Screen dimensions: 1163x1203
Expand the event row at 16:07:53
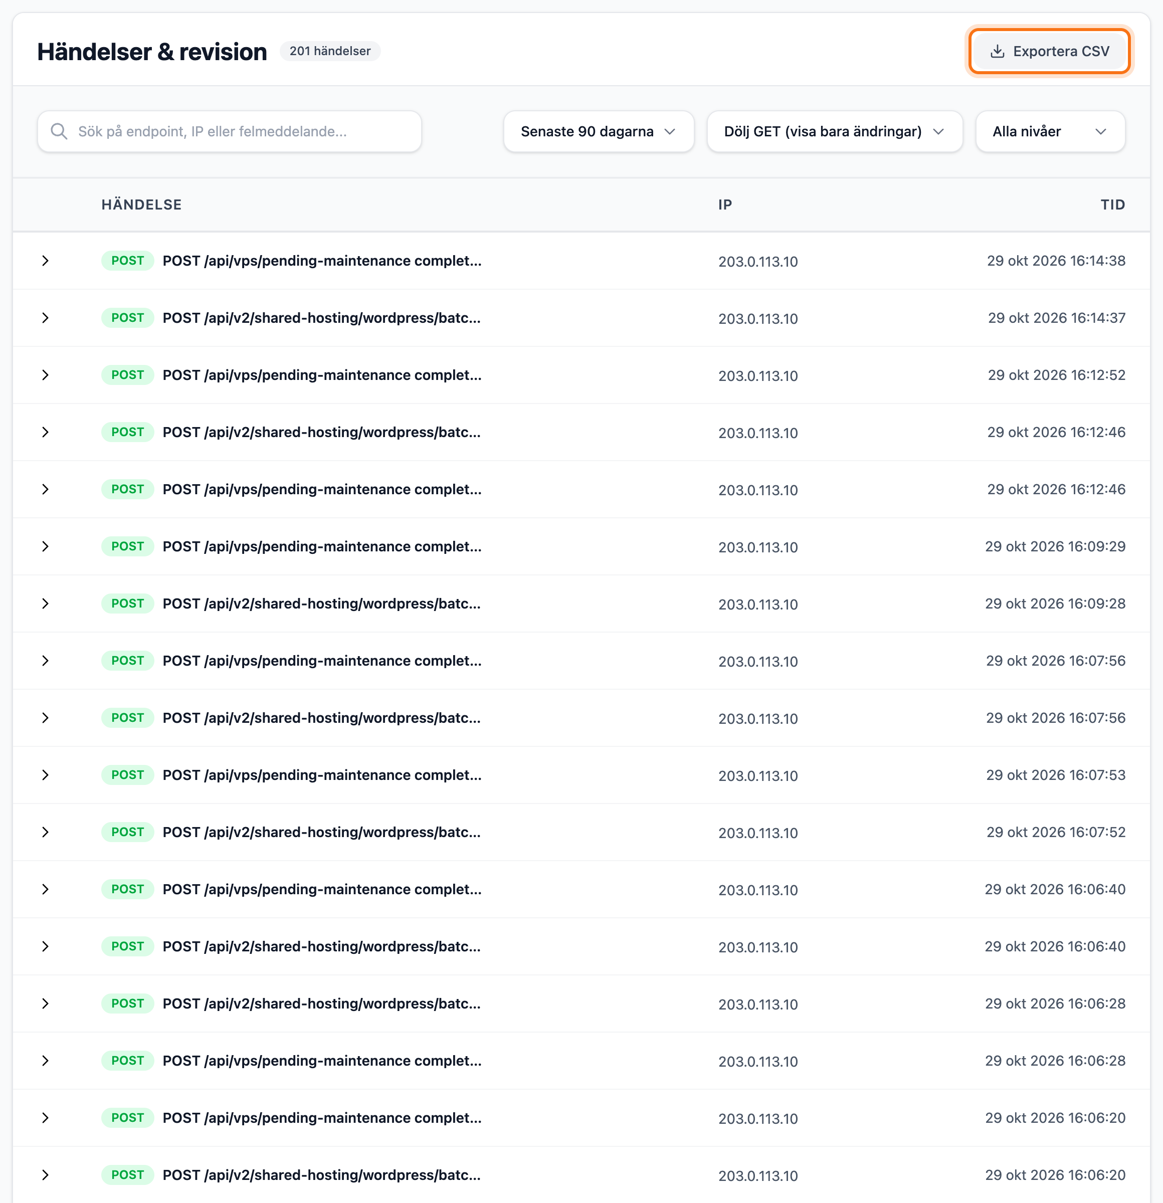point(46,775)
